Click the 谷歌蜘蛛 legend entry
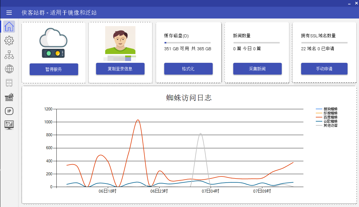The width and height of the screenshot is (359, 207). tap(327, 121)
